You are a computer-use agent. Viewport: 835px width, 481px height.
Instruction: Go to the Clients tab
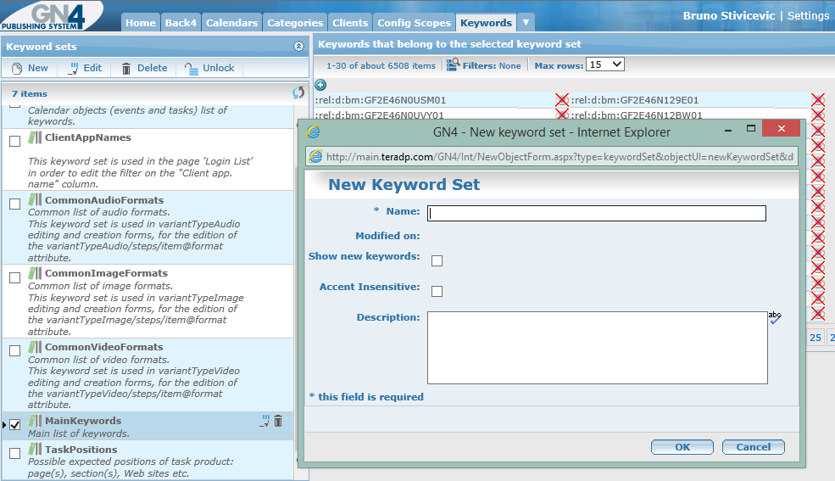tap(350, 23)
